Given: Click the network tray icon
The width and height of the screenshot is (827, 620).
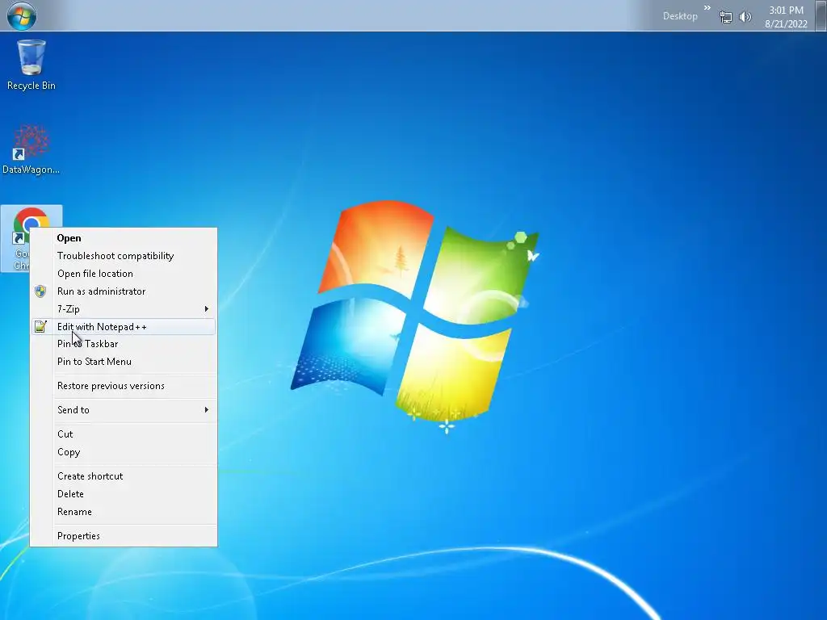Looking at the screenshot, I should coord(726,17).
